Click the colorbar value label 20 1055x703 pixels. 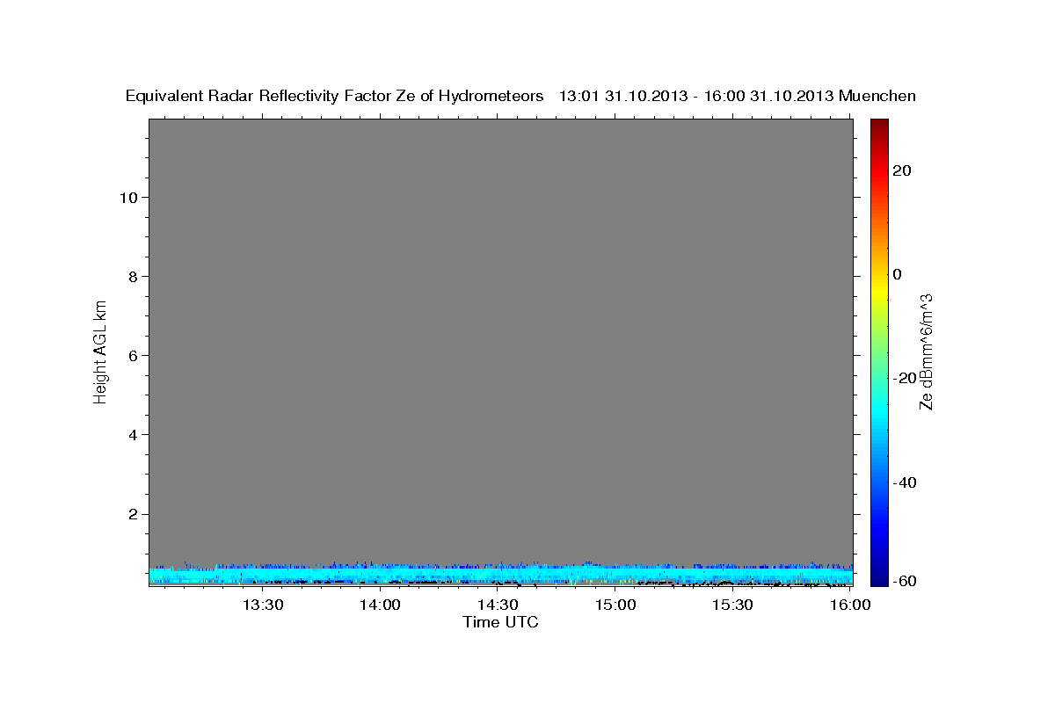(x=903, y=170)
